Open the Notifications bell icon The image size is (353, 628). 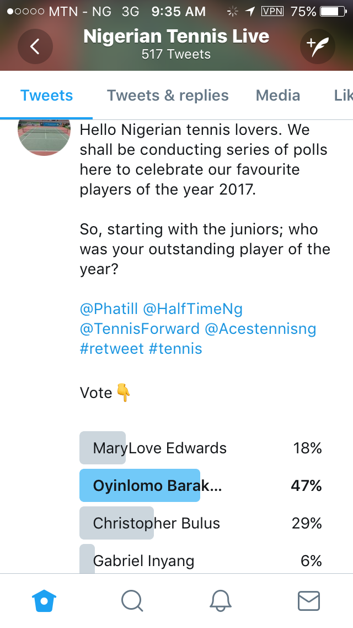coord(221,600)
